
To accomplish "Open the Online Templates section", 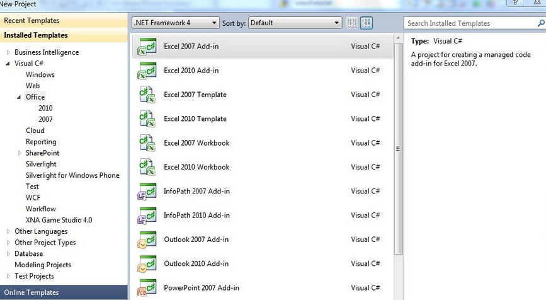I will [64, 292].
